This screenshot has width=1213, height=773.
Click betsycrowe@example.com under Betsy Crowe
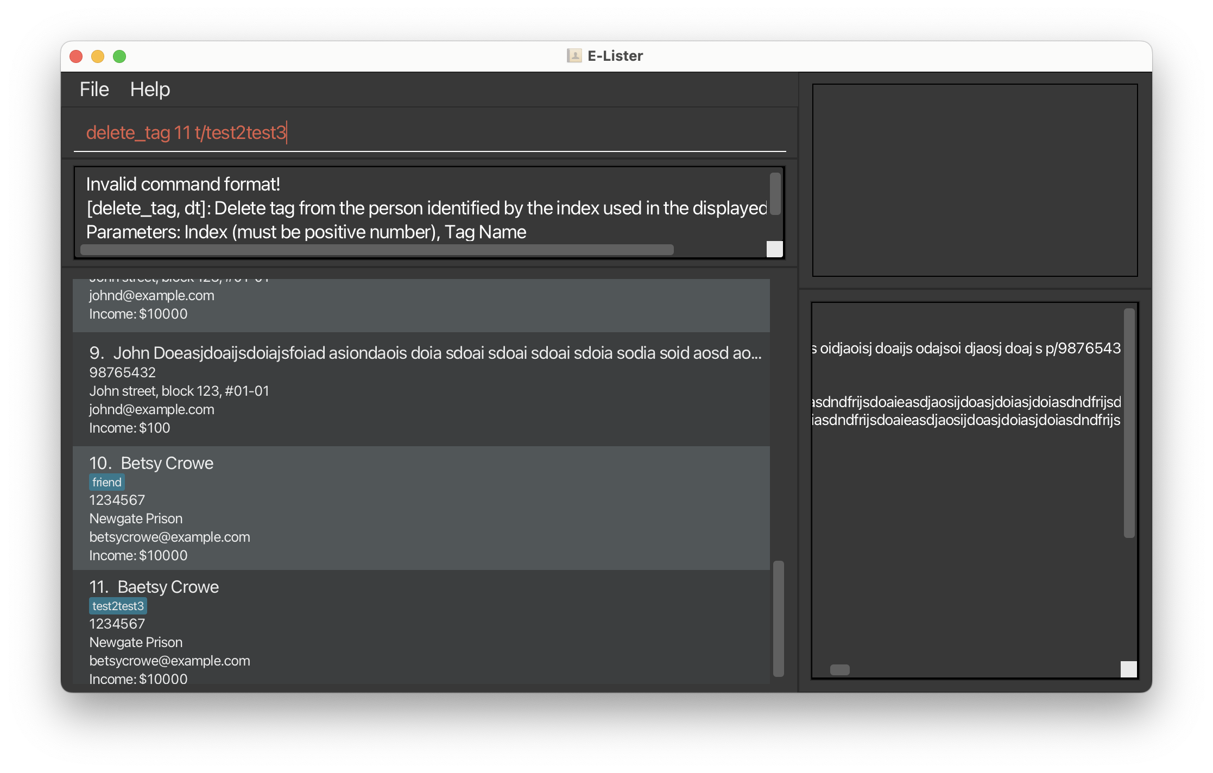click(x=169, y=537)
